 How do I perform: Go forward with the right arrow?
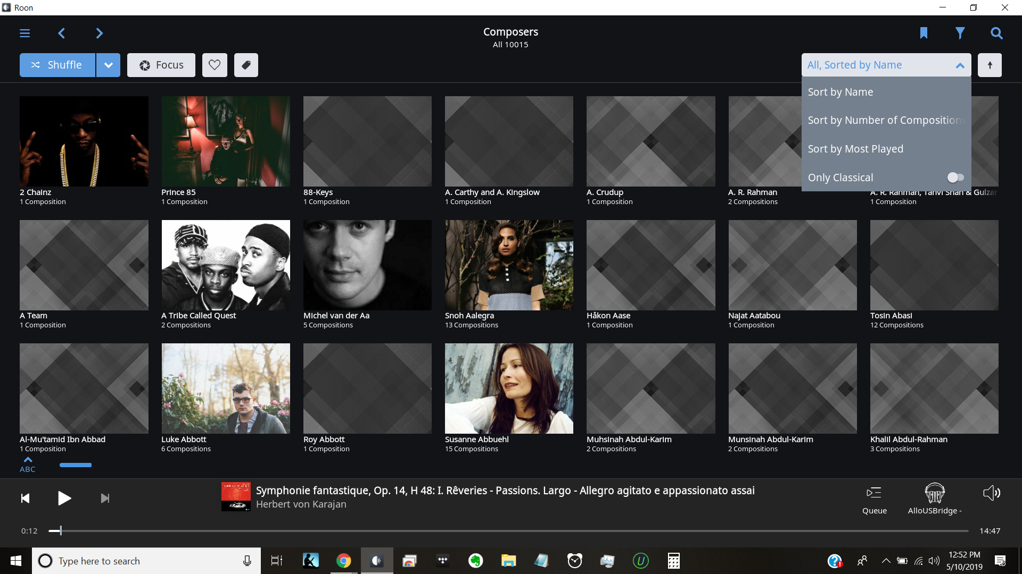[99, 33]
